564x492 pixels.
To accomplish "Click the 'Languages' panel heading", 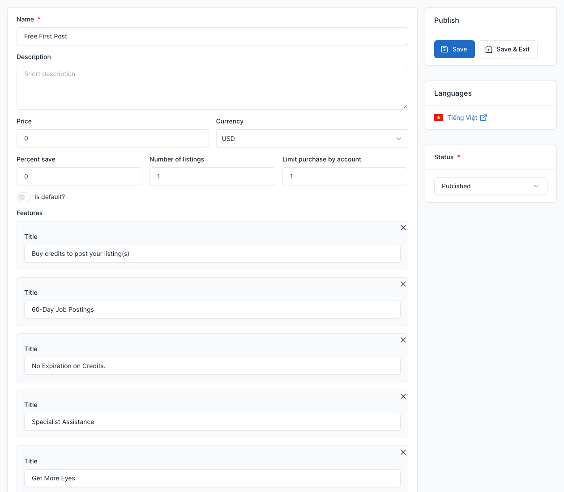I will click(453, 93).
